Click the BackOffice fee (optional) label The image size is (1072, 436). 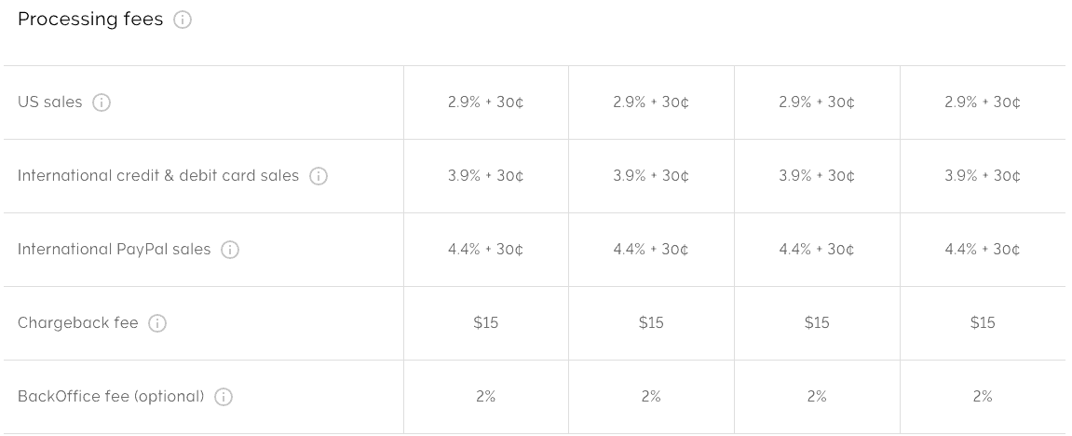111,397
